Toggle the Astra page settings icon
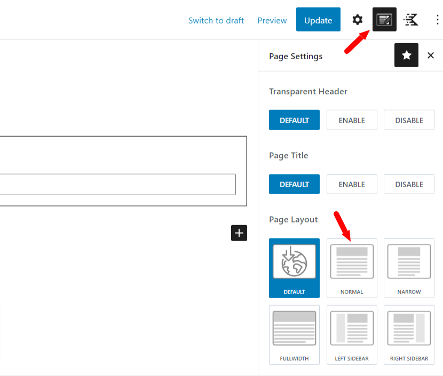443x376 pixels. point(384,20)
